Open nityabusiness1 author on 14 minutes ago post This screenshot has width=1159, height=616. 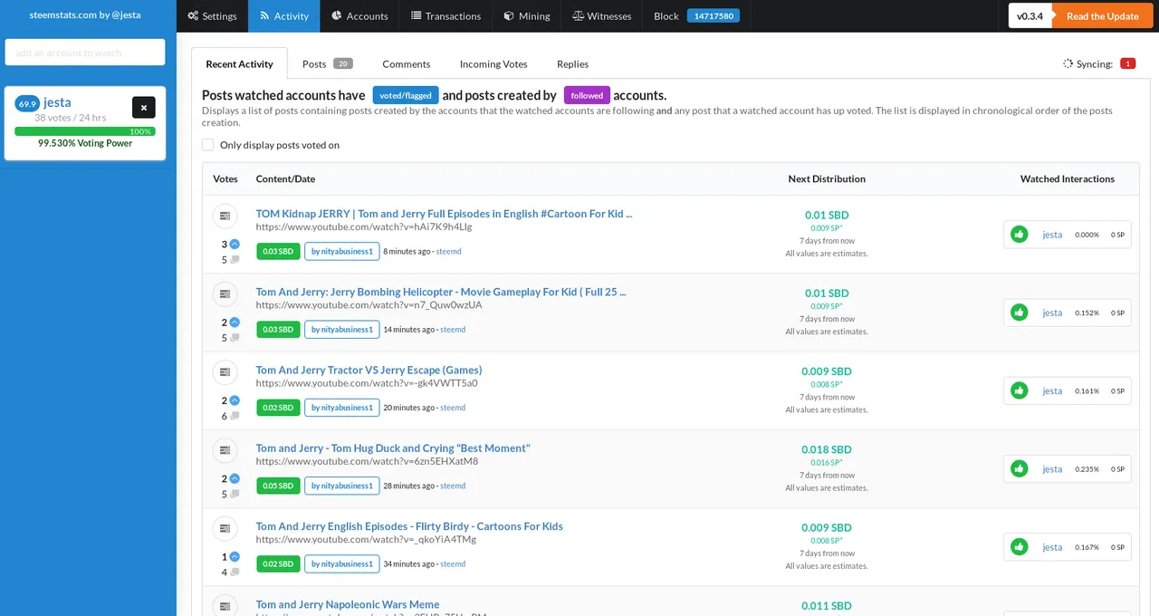(x=341, y=329)
